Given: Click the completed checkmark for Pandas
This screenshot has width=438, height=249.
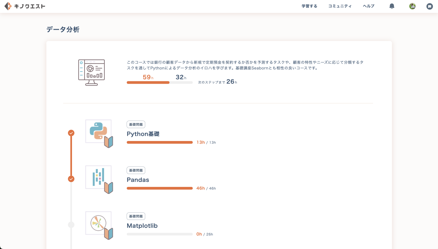Looking at the screenshot, I should (x=71, y=179).
